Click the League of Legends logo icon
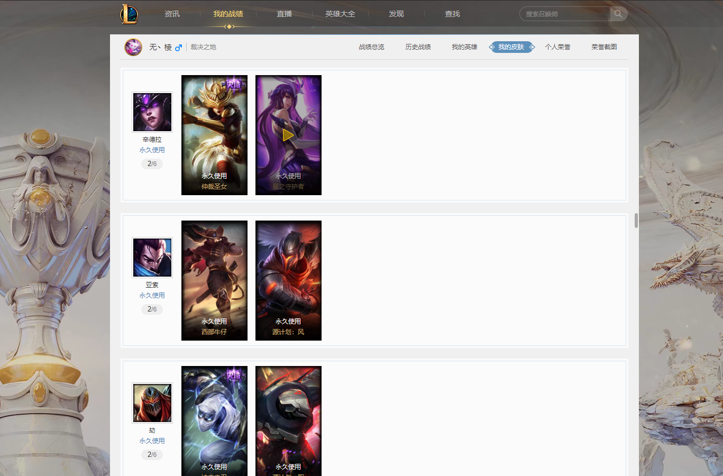This screenshot has width=723, height=476. 129,14
